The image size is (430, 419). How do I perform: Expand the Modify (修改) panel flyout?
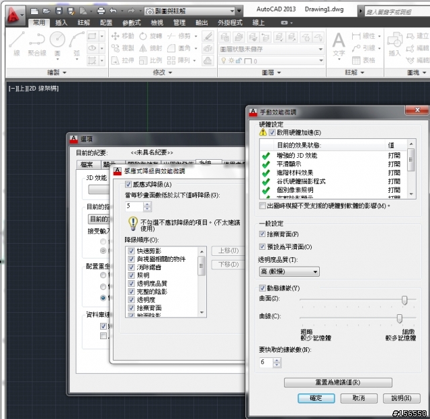pyautogui.click(x=163, y=73)
